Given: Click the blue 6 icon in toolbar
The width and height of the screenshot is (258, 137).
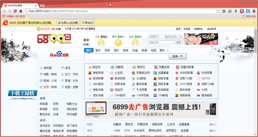Looking at the screenshot, I should [248, 11].
